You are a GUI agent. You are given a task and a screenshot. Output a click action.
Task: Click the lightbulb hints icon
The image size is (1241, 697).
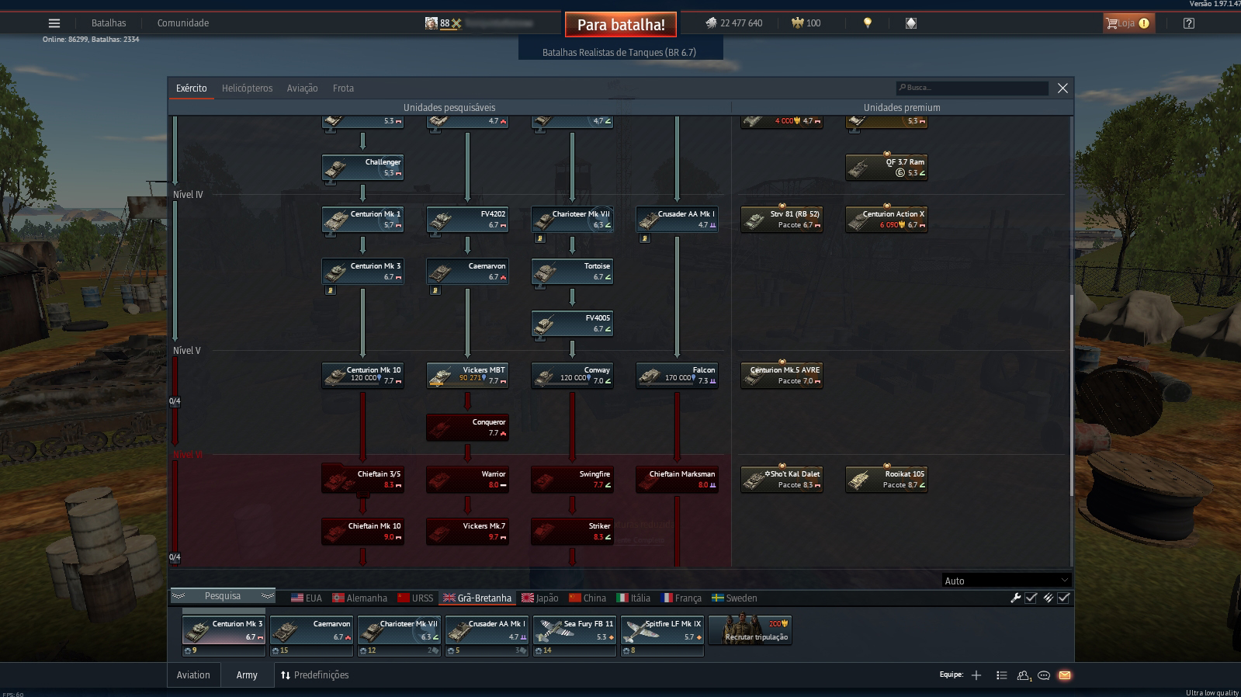click(x=868, y=23)
